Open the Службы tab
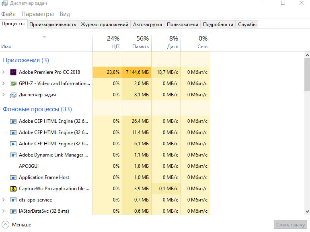The width and height of the screenshot is (310, 232). (247, 24)
